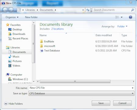
Task: Click the CPS File type cell
Action: [x=126, y=50]
